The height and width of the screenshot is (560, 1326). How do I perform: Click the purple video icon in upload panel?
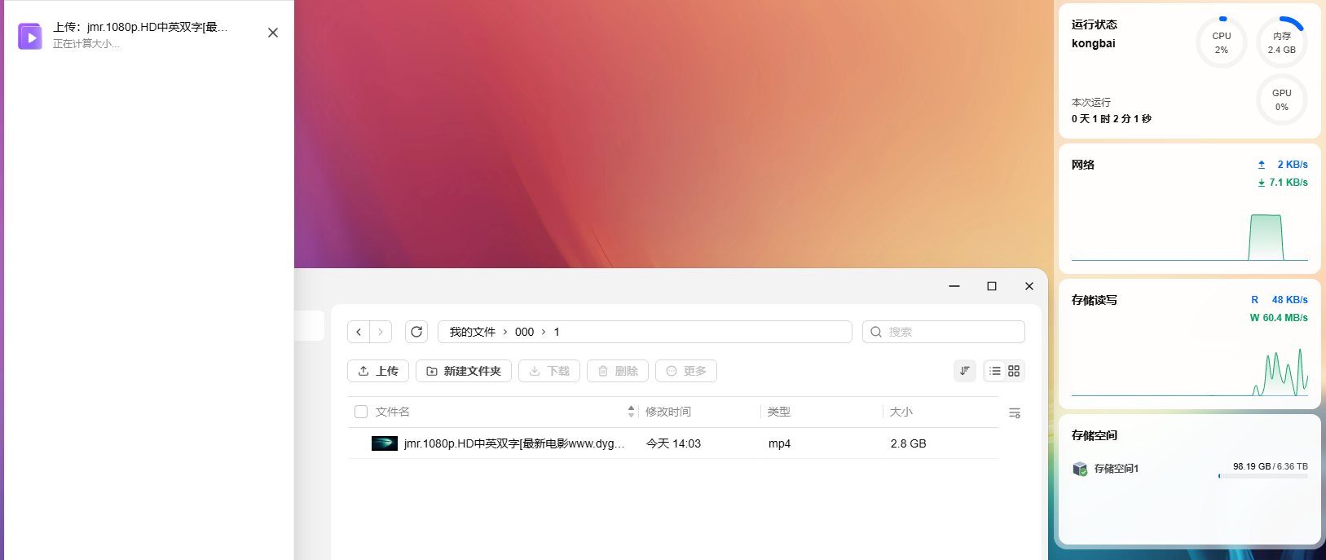coord(30,37)
